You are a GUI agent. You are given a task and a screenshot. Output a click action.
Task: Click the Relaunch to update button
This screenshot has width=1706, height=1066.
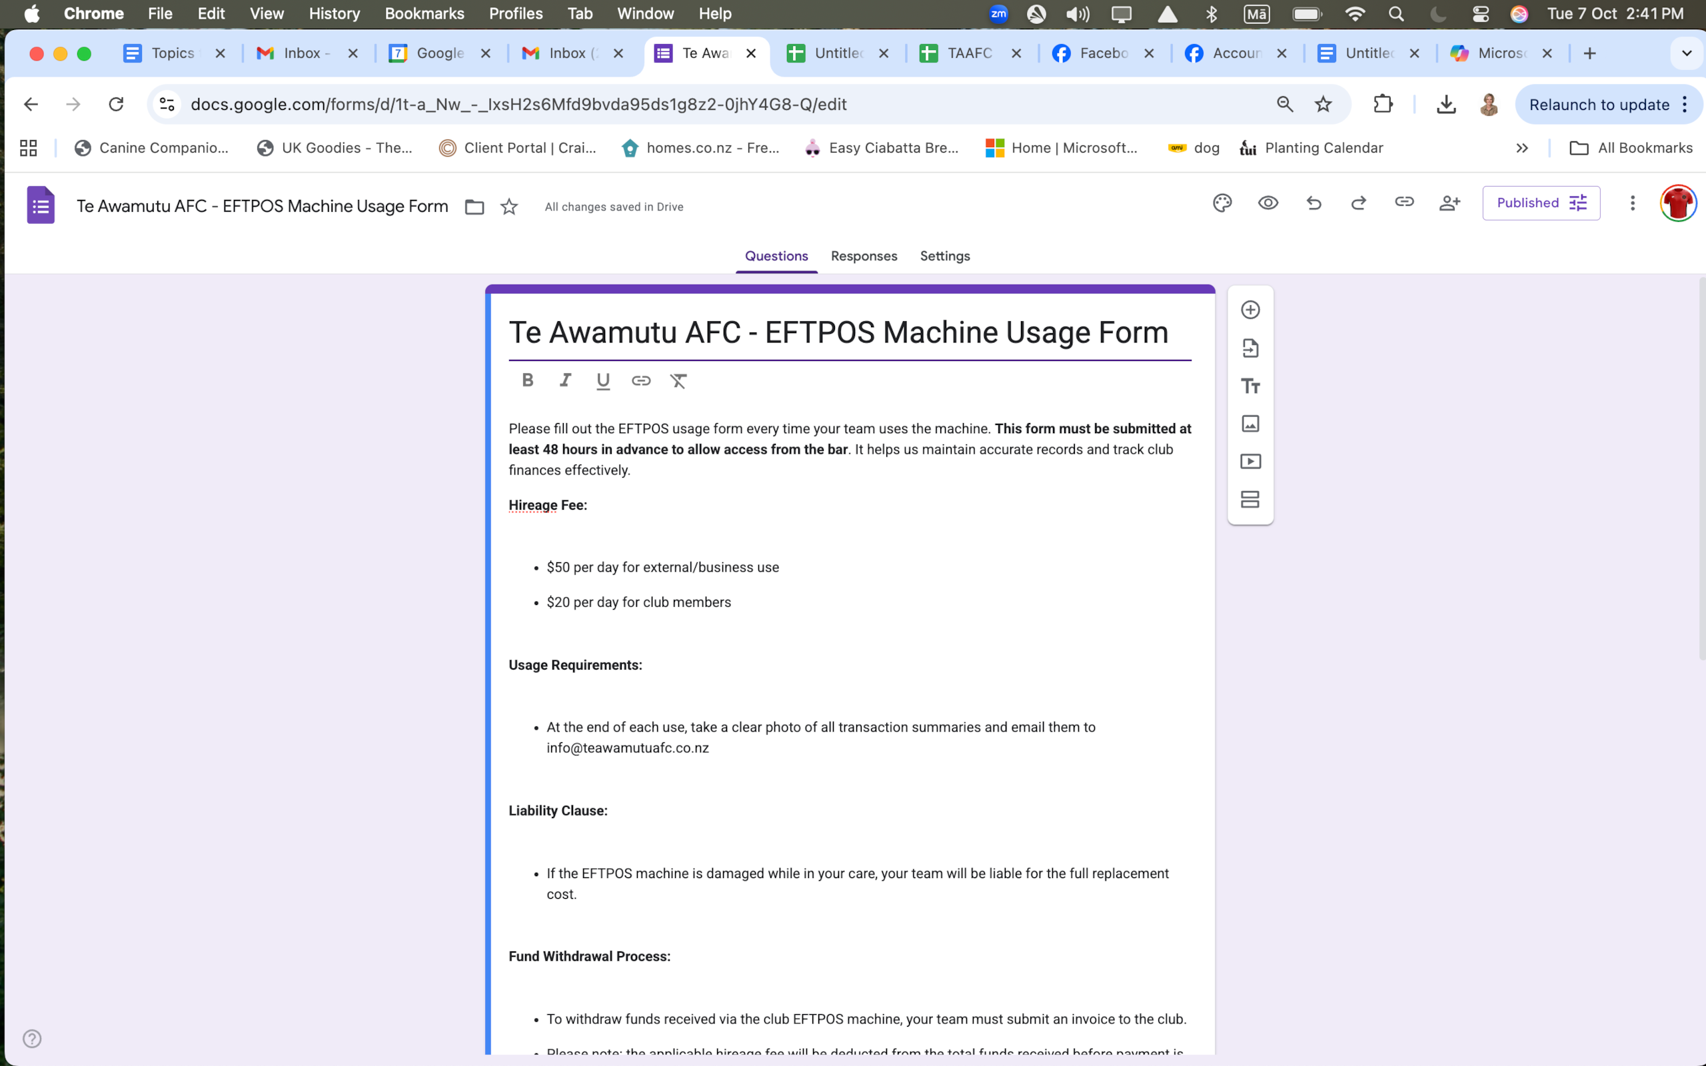pyautogui.click(x=1599, y=105)
